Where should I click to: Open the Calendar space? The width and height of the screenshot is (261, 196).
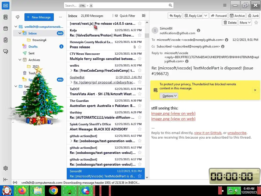click(6, 29)
